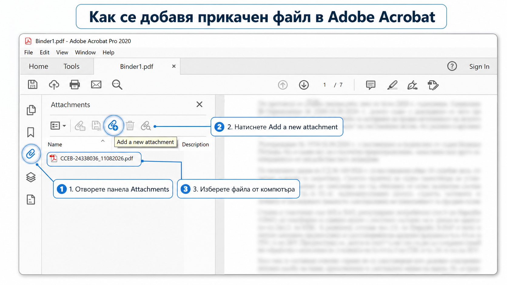The image size is (507, 285).
Task: Click Add a new attachment icon
Action: point(113,125)
